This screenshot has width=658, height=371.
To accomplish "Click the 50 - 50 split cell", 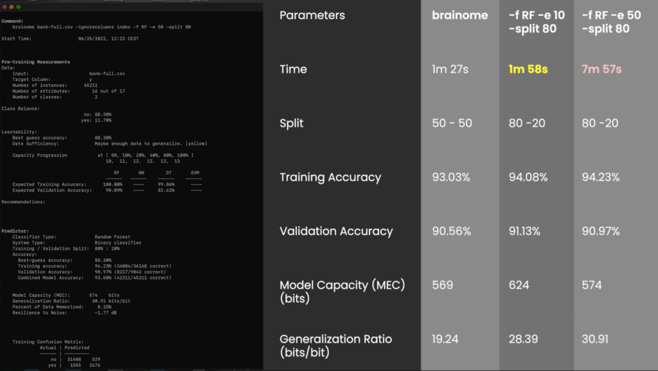I will (452, 123).
